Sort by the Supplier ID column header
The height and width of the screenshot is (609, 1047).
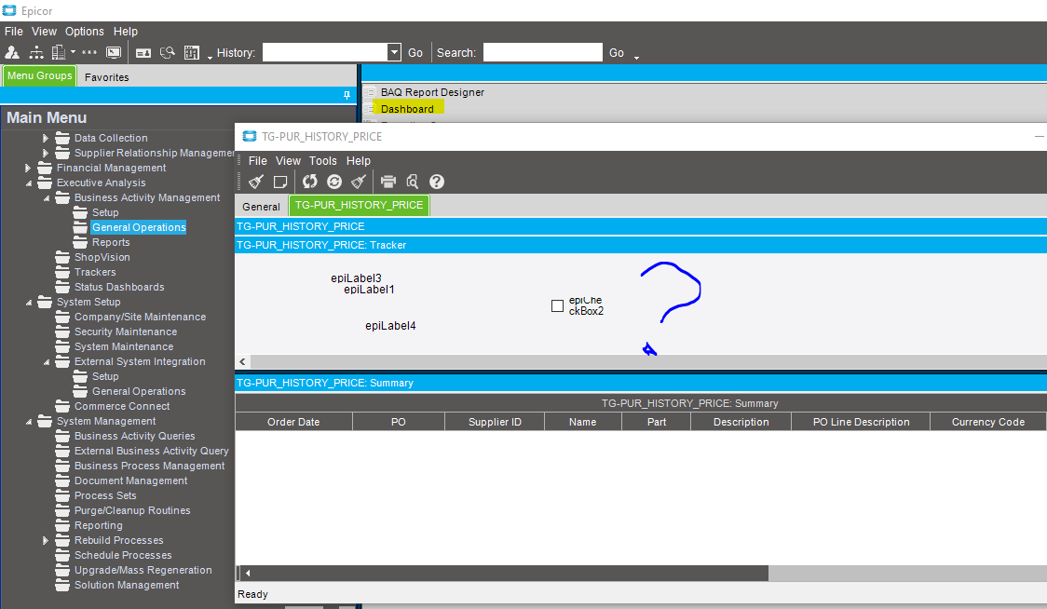[x=495, y=422]
